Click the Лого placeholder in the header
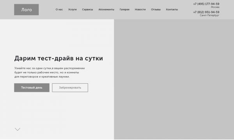Screen dimensions: 234x140 click(27, 10)
